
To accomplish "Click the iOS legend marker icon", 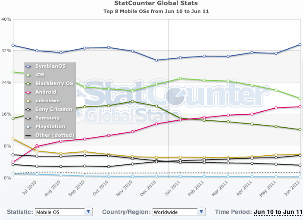I will (28, 75).
